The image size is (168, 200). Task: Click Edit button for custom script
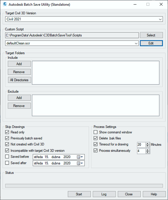click(x=151, y=43)
